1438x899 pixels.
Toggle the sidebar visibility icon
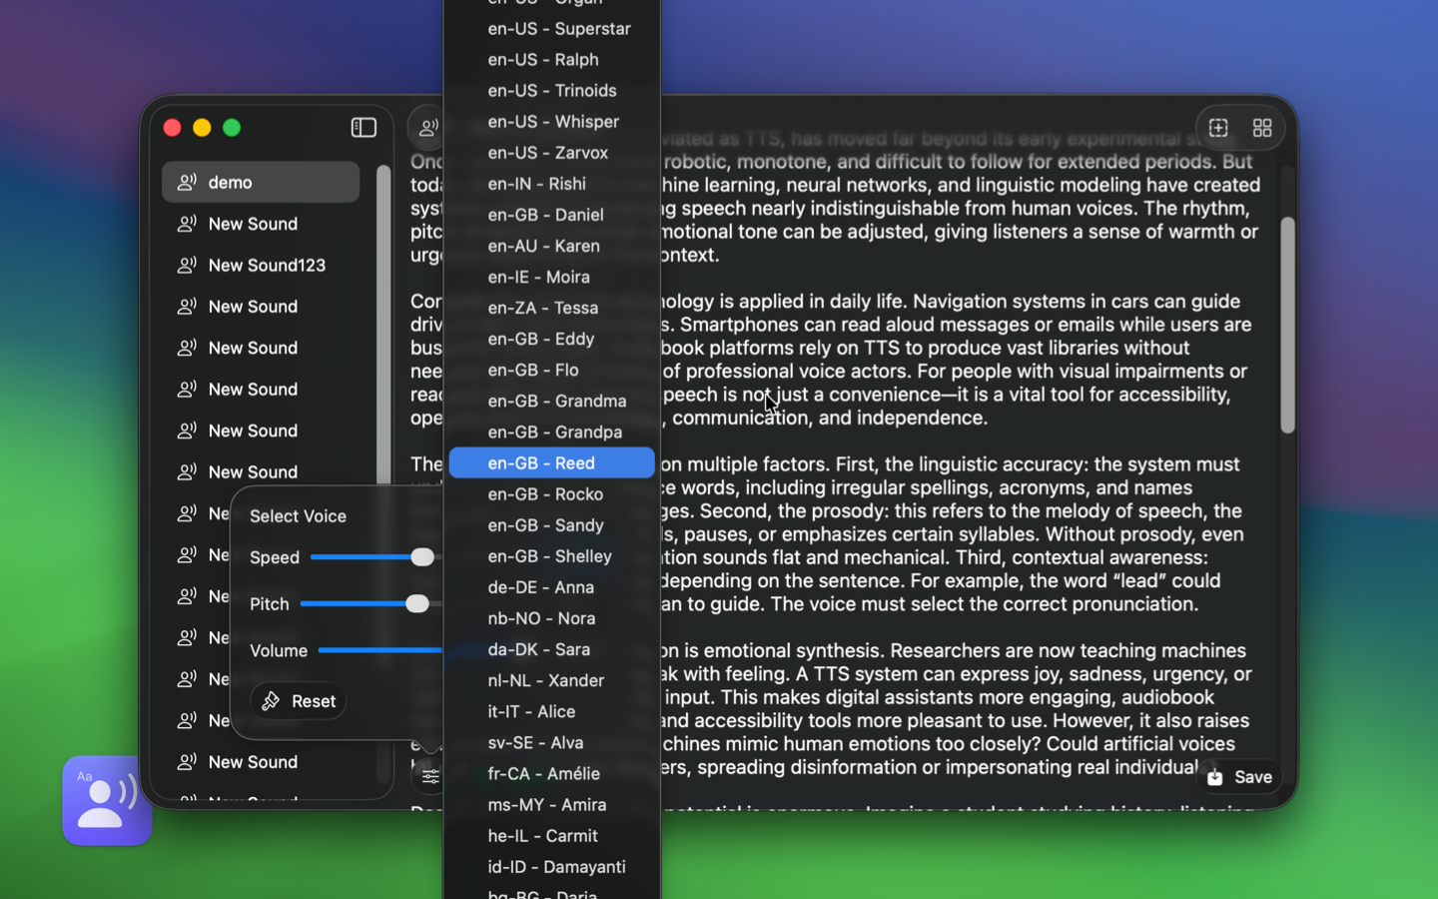(x=363, y=127)
